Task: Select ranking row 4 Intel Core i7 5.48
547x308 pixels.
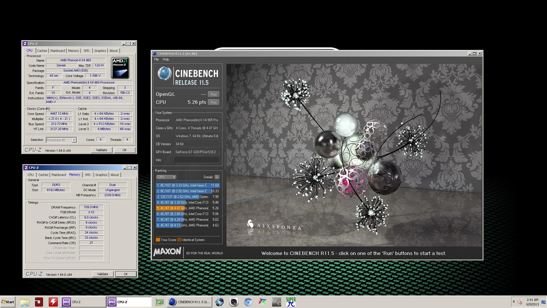Action: coord(188,202)
